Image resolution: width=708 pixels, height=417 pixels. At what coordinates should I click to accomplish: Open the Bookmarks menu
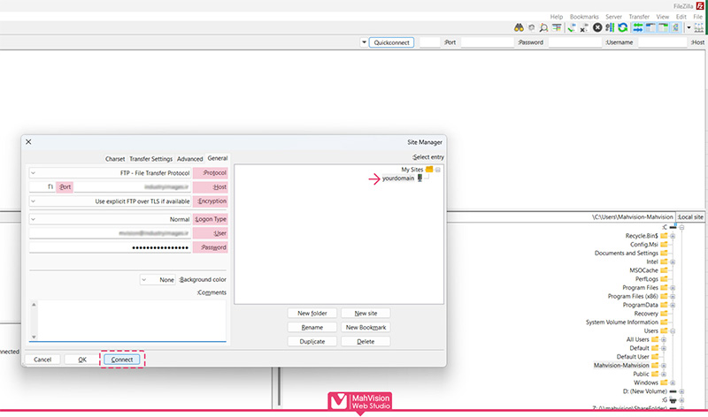point(584,17)
